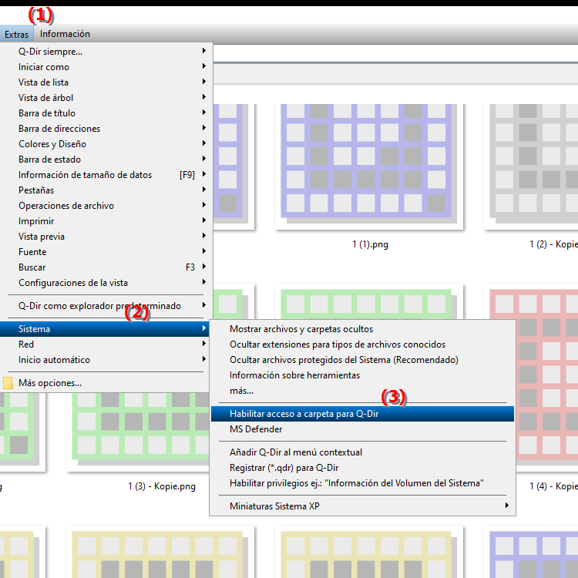
Task: Choose Habilitar privilegios Información del Volumen
Action: (362, 483)
